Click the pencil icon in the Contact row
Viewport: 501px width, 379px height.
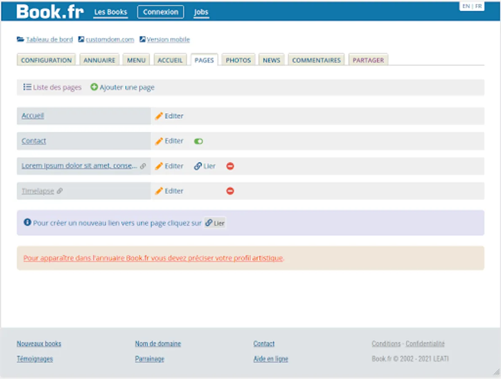(x=159, y=141)
